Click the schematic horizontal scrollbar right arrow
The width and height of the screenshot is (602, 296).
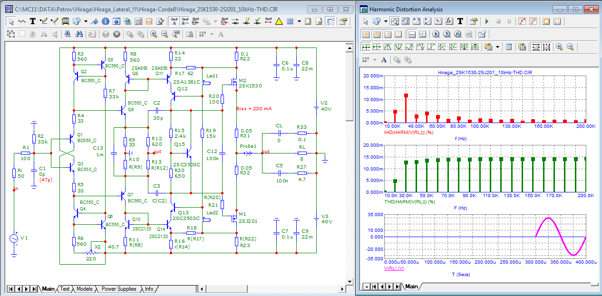(341, 289)
